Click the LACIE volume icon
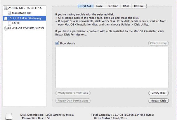The width and height of the screenshot is (177, 120). pyautogui.click(x=9, y=23)
